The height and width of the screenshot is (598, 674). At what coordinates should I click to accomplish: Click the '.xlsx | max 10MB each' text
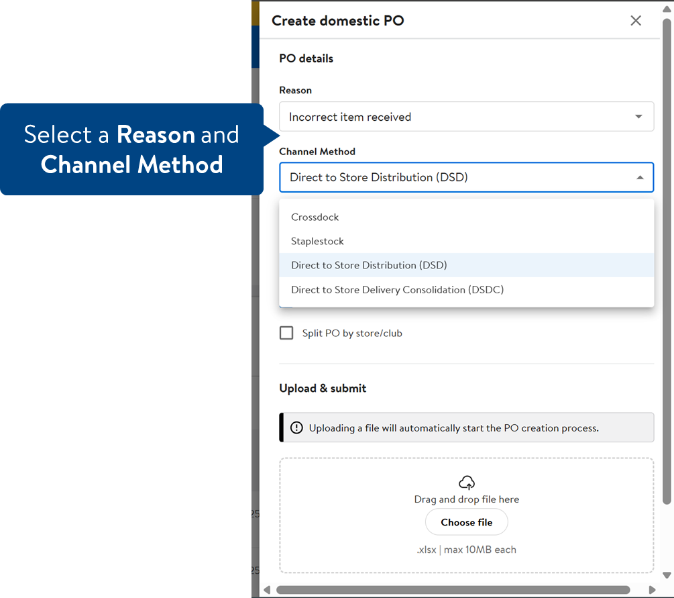coord(466,550)
